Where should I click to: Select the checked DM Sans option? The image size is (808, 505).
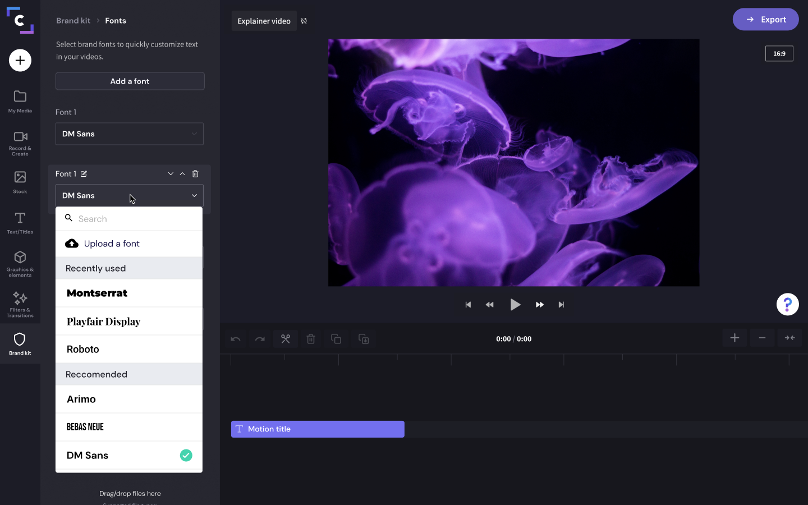pyautogui.click(x=129, y=455)
